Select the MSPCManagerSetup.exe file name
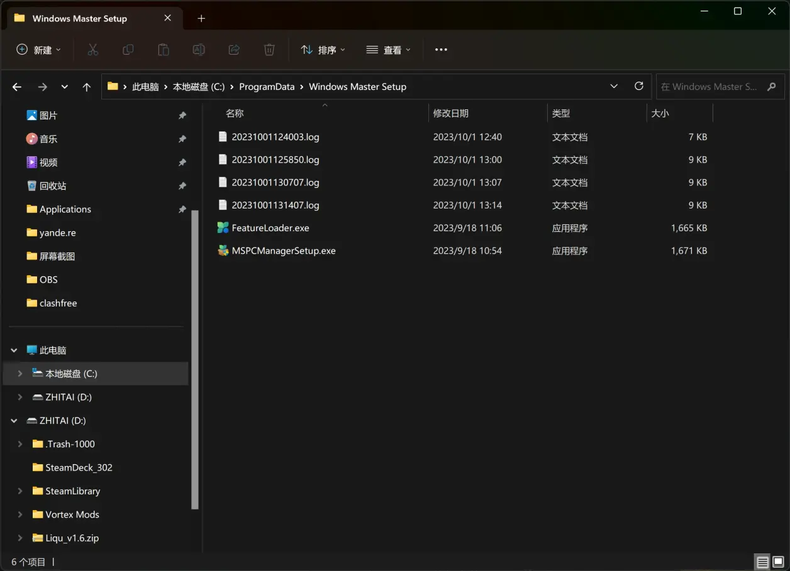 point(284,251)
